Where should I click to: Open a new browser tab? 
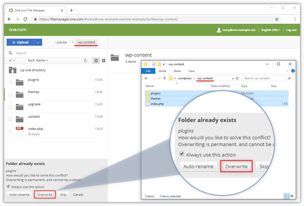point(71,10)
